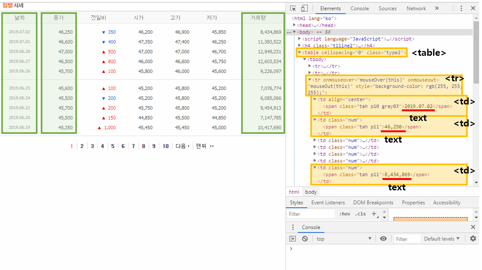
Task: Open the Accessibility pane tab
Action: 447,203
